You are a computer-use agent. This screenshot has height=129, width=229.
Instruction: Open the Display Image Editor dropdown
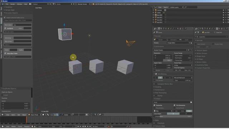click(x=178, y=43)
